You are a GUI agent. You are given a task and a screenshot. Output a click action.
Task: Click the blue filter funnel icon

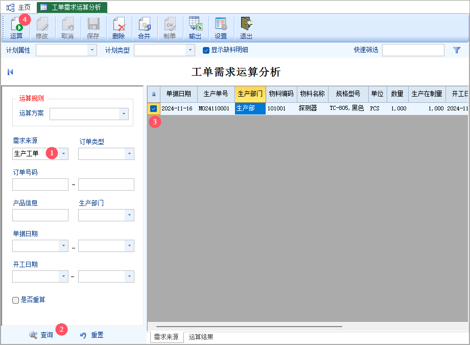point(457,50)
